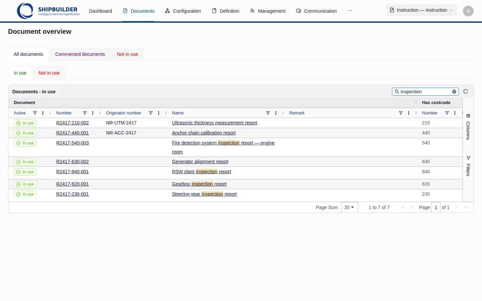Open document R2417-540-003

pos(73,143)
